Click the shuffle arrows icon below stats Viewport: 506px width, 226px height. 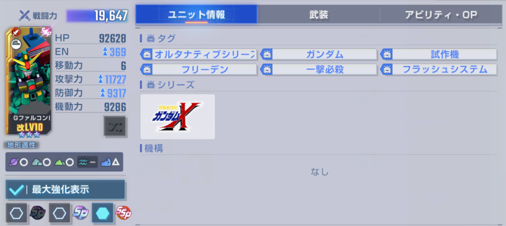(115, 126)
